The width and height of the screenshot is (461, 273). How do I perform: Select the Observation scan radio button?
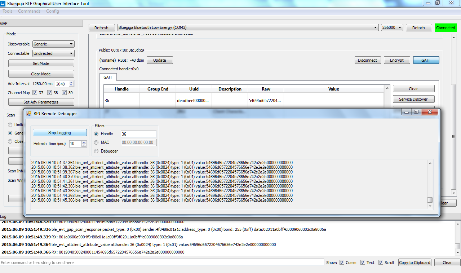(10, 141)
